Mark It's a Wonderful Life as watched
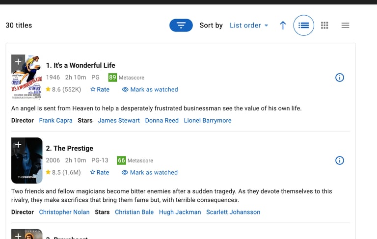Screen dimensions: 377x239 (x=150, y=90)
